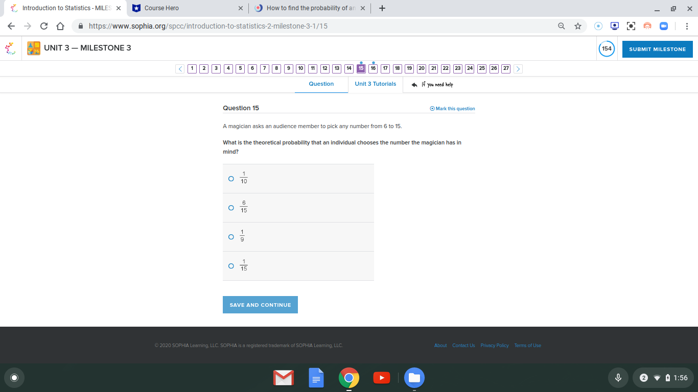Go to the browser home page

coord(60,26)
